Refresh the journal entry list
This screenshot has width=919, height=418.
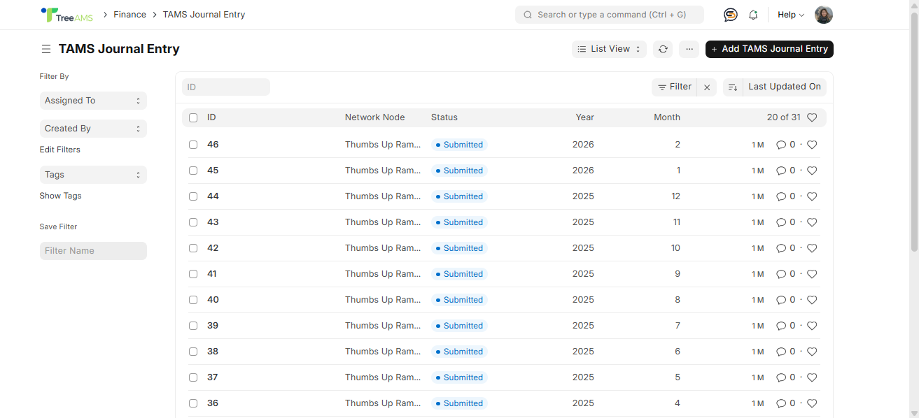pos(663,49)
